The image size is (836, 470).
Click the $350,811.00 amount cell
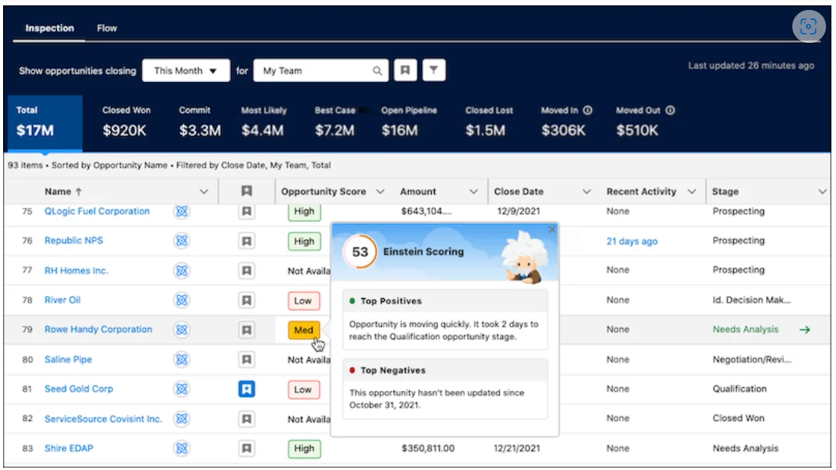point(428,449)
